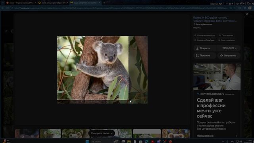Go to the previous image with the left arrow
The width and height of the screenshot is (254, 143).
[x=12, y=31]
